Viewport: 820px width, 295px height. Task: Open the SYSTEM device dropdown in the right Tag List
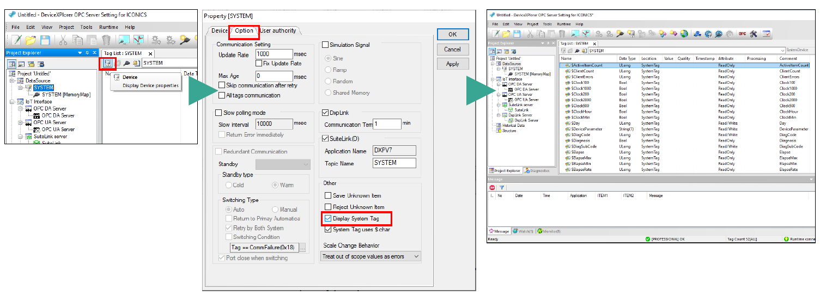[x=782, y=51]
